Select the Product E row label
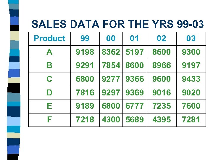This screenshot has height=160, width=213. pyautogui.click(x=49, y=106)
